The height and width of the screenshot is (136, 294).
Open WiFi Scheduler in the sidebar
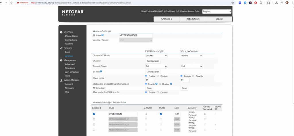click(x=72, y=72)
